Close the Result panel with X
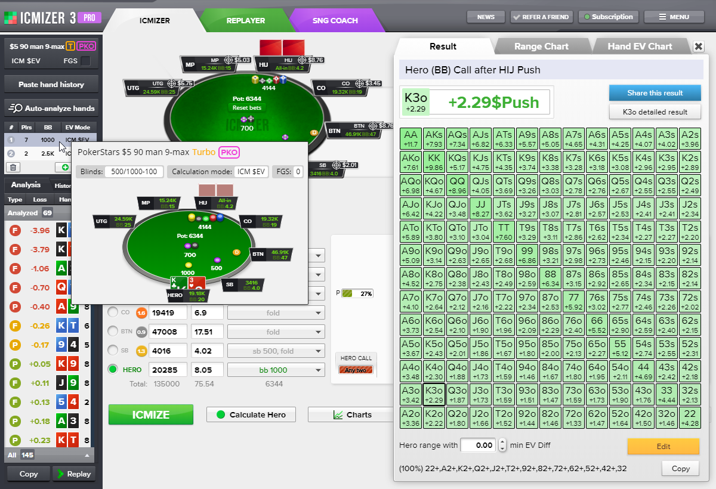The height and width of the screenshot is (489, 716). 699,47
